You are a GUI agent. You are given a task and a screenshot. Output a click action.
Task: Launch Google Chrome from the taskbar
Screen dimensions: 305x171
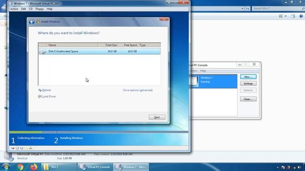pyautogui.click(x=20, y=167)
